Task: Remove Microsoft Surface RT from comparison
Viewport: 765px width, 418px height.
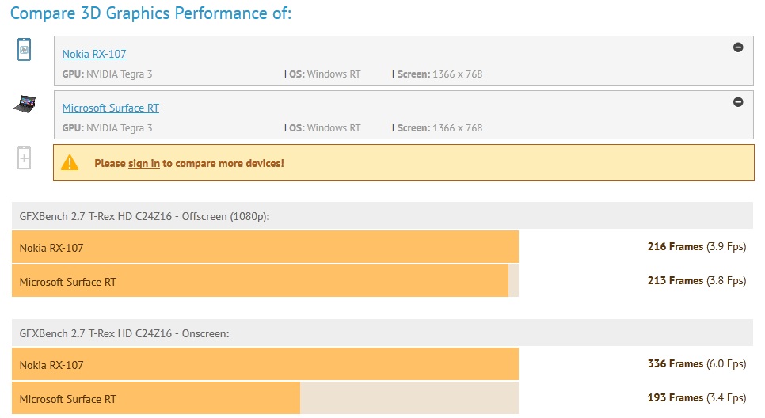Action: click(x=738, y=101)
